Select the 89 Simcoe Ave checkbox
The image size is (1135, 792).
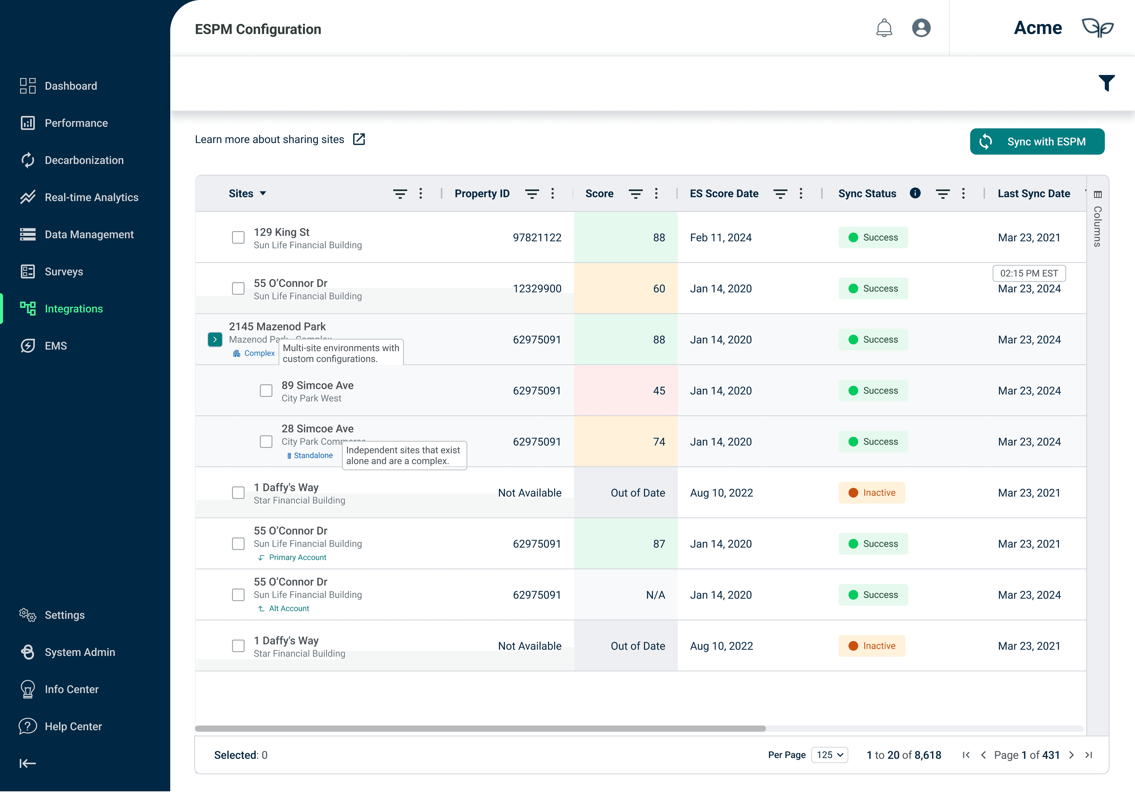pyautogui.click(x=266, y=391)
